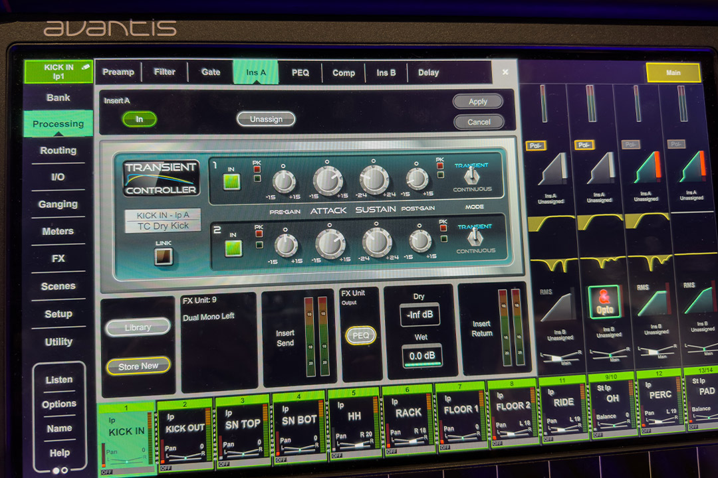Tap the Transient Controller logo
The width and height of the screenshot is (718, 478).
(161, 178)
